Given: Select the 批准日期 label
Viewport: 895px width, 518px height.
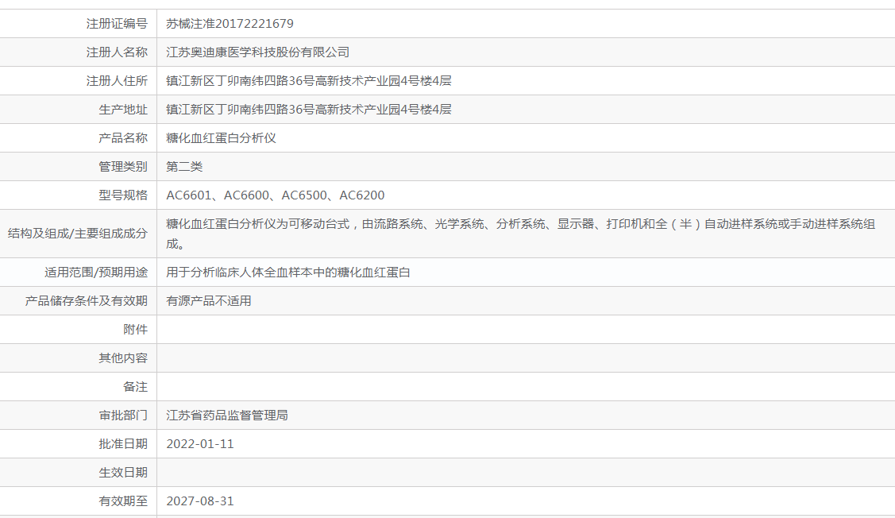Looking at the screenshot, I should coord(123,443).
